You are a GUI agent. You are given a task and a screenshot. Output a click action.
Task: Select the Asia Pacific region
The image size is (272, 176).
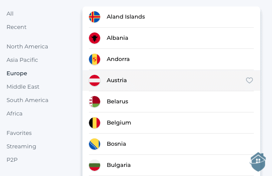22,60
